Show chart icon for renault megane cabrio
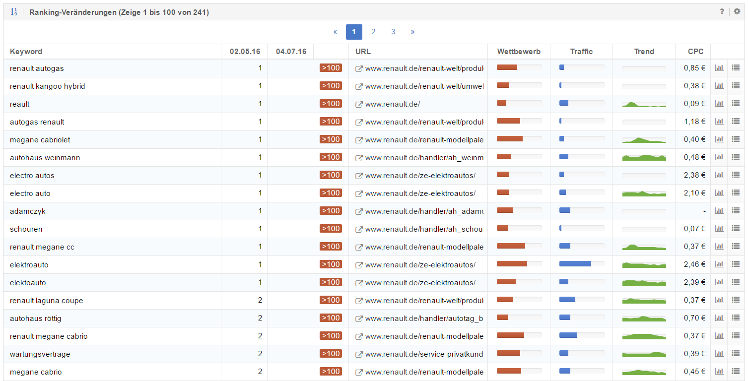Viewport: 748px width, 381px height. coord(719,336)
